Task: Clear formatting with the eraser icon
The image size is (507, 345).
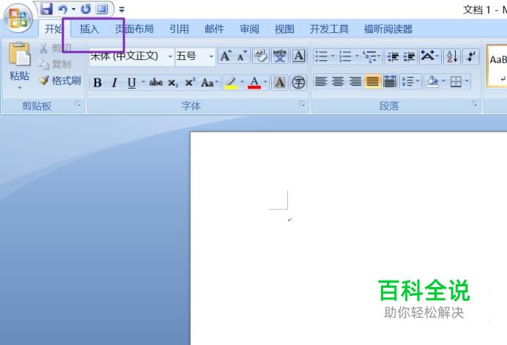Action: tap(261, 56)
